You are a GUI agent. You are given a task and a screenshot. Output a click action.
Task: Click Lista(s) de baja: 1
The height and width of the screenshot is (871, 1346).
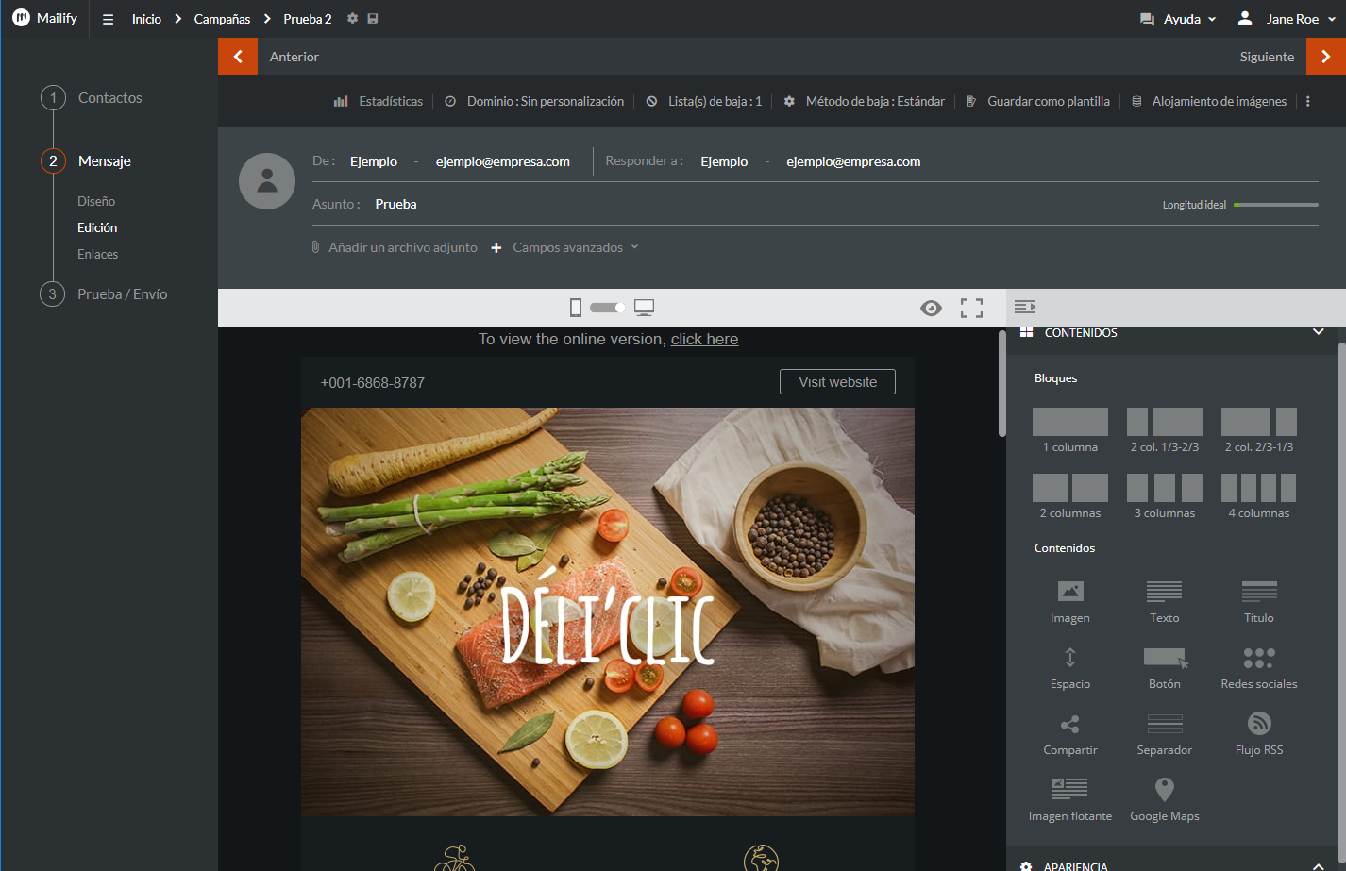[704, 101]
